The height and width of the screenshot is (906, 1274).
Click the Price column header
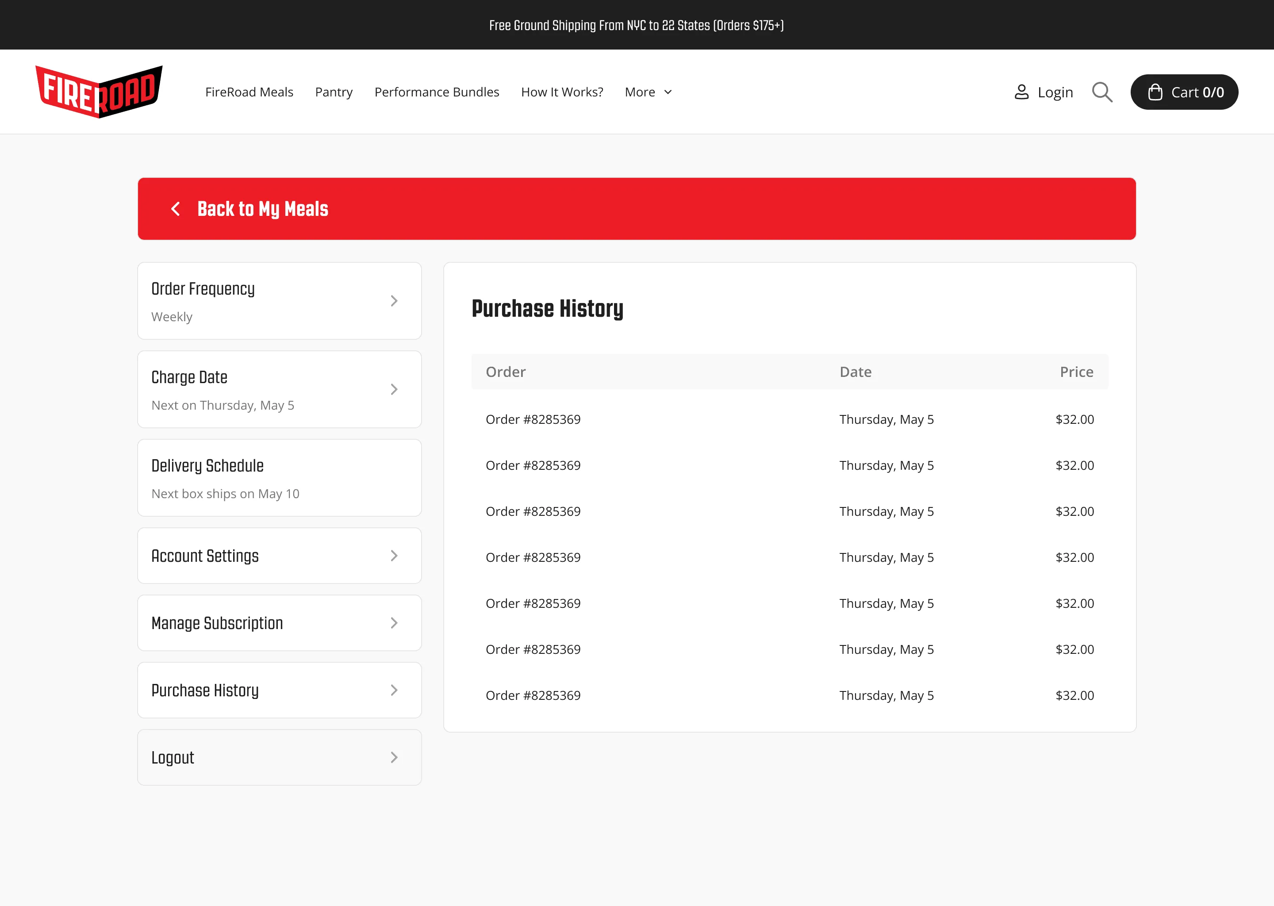(1077, 372)
